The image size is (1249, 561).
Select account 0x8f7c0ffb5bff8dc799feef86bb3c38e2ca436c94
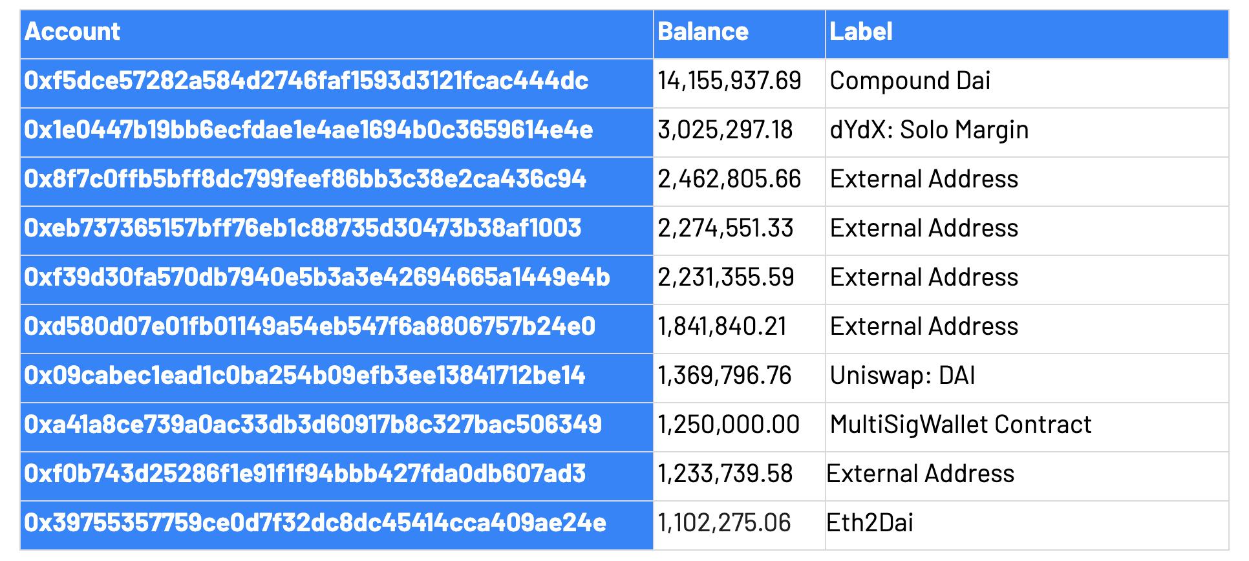click(305, 179)
